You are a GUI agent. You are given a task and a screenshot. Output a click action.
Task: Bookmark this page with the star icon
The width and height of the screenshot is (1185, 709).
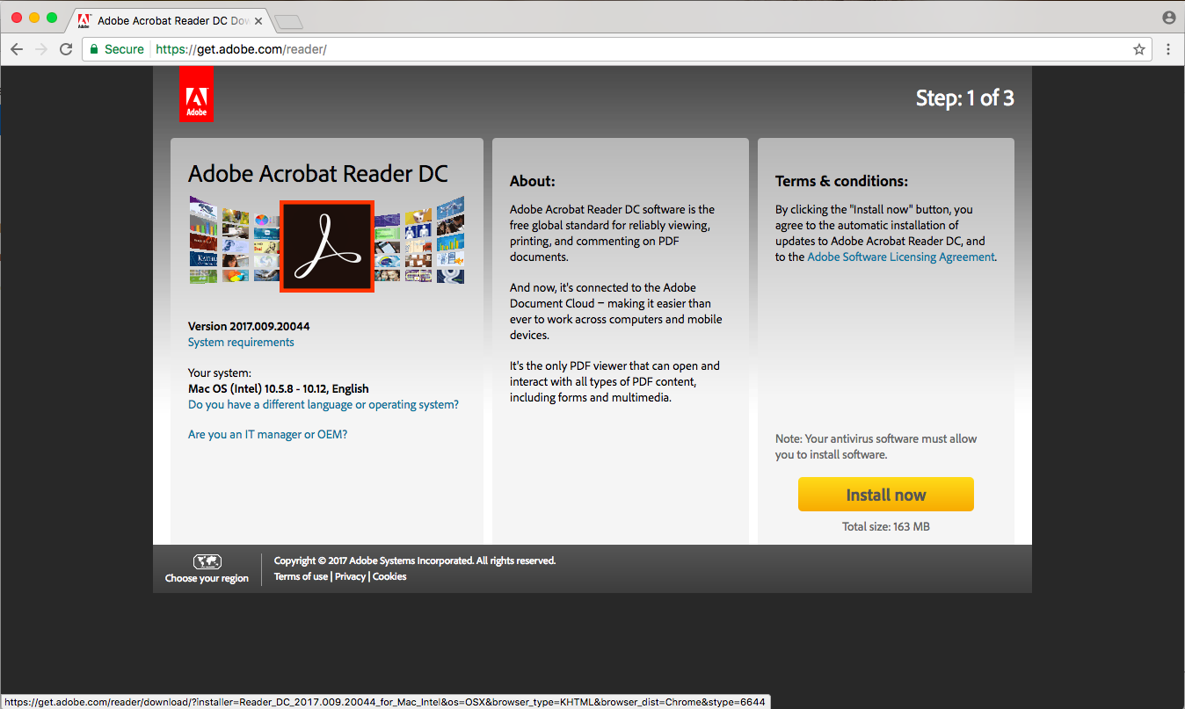[x=1139, y=49]
